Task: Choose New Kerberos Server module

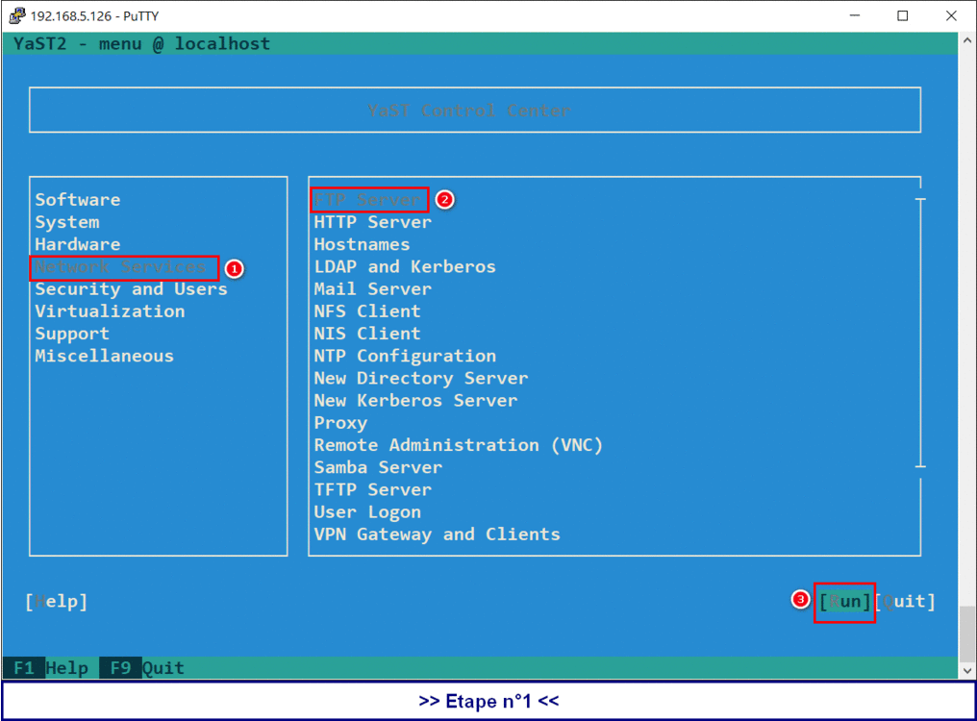Action: pyautogui.click(x=415, y=401)
